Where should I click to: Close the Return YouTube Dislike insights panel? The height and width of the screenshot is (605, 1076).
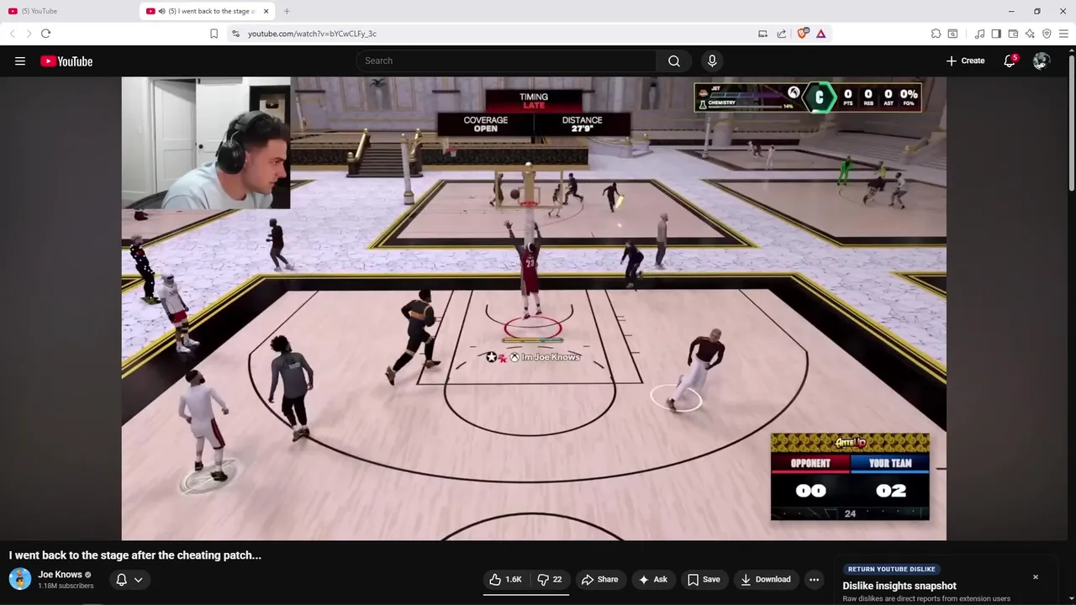pyautogui.click(x=1036, y=577)
